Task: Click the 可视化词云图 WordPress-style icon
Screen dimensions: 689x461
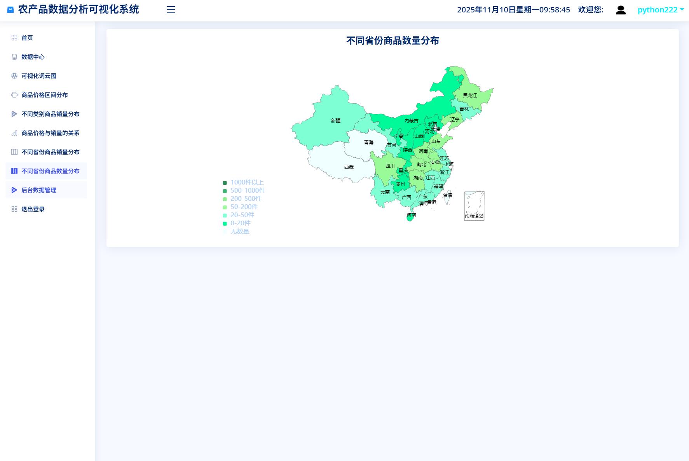Action: point(14,76)
